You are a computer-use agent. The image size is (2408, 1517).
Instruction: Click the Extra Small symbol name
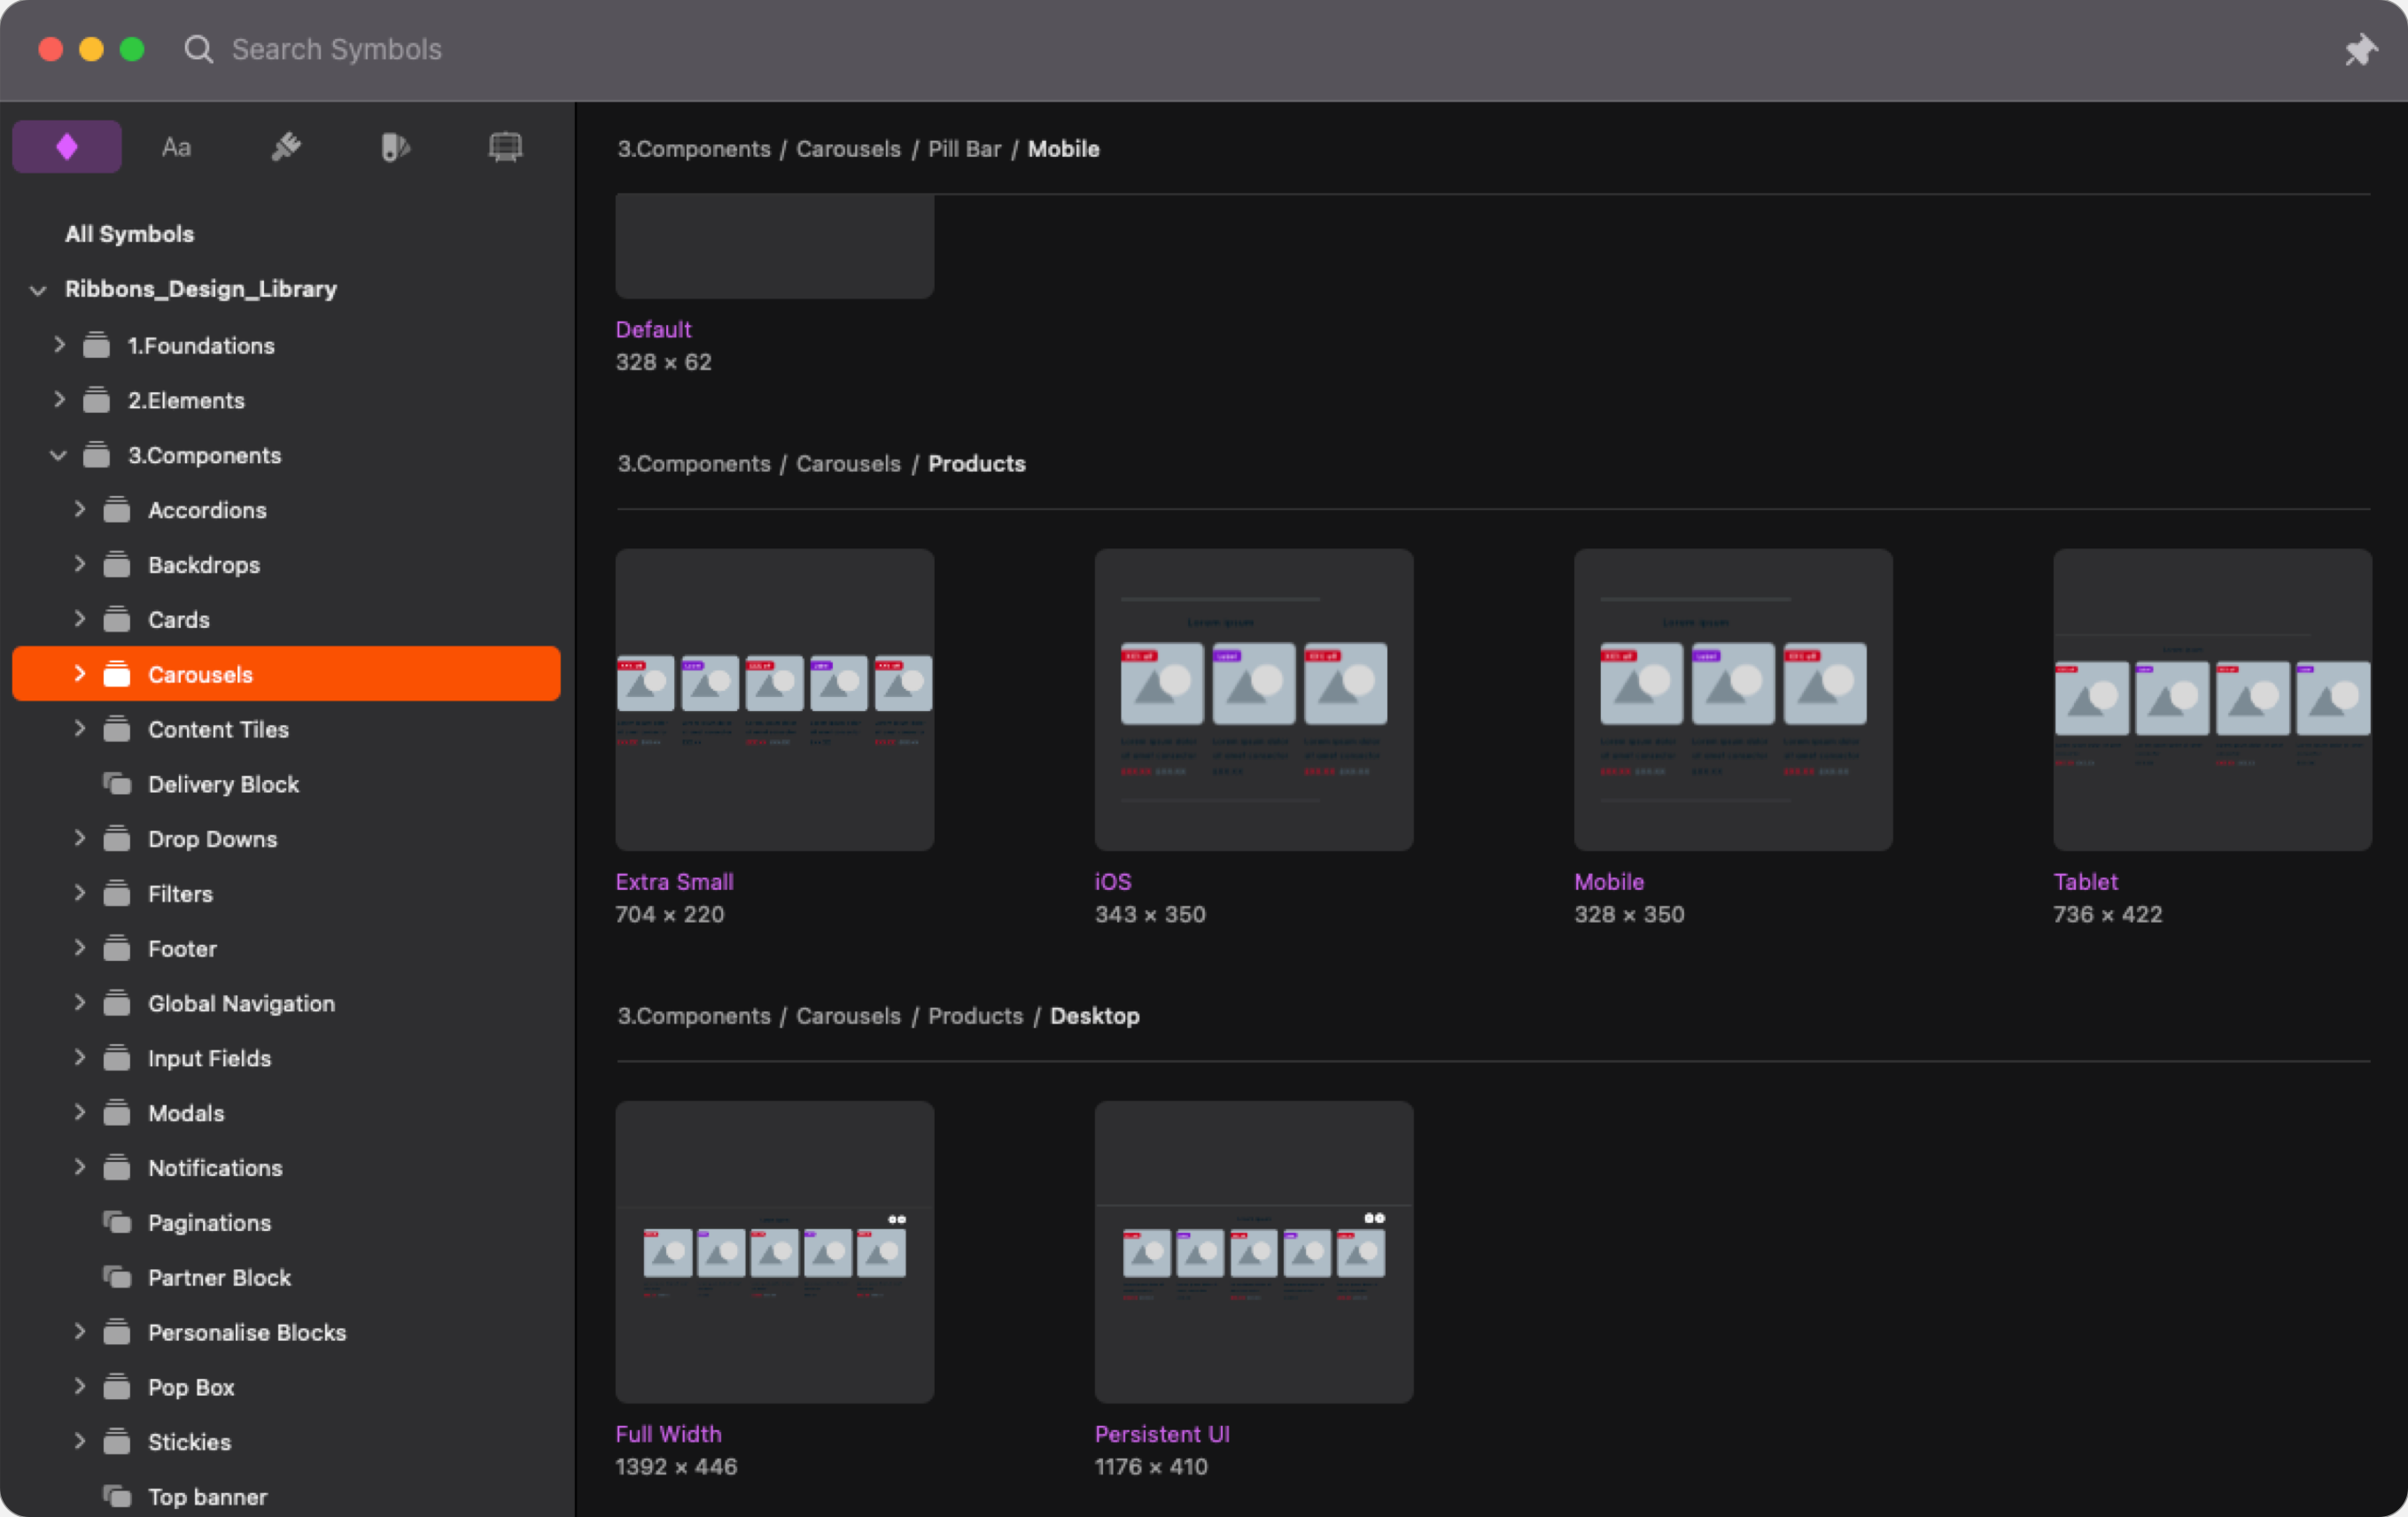point(674,881)
